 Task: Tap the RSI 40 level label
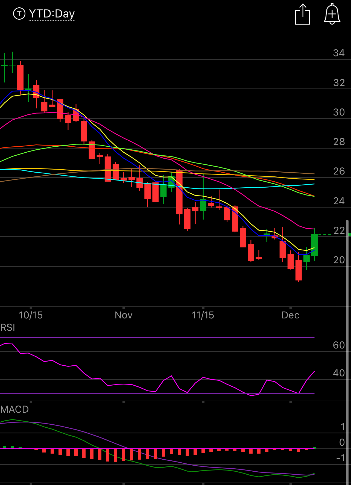point(339,373)
